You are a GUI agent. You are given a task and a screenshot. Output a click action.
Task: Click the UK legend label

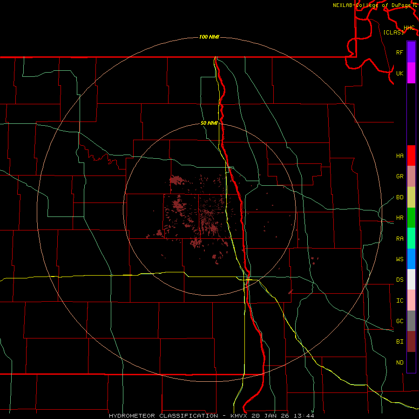click(x=399, y=73)
